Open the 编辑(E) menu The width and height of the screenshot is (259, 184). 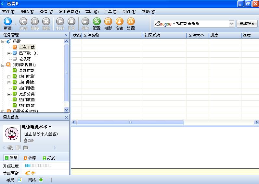point(27,12)
